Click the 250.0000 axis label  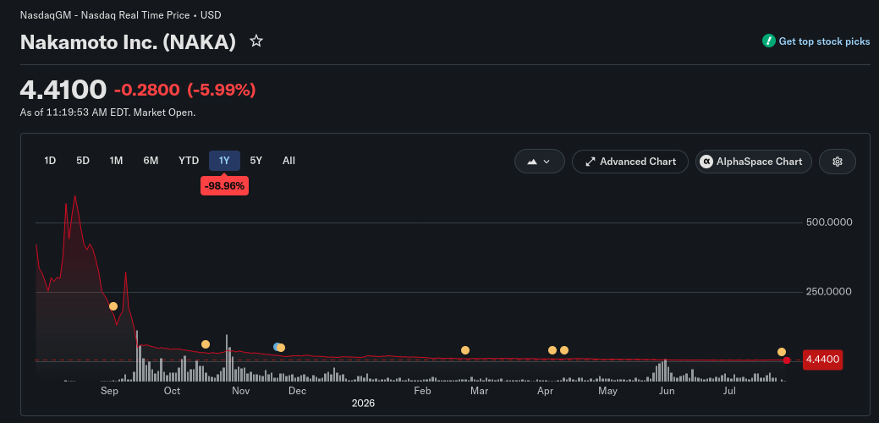point(829,291)
